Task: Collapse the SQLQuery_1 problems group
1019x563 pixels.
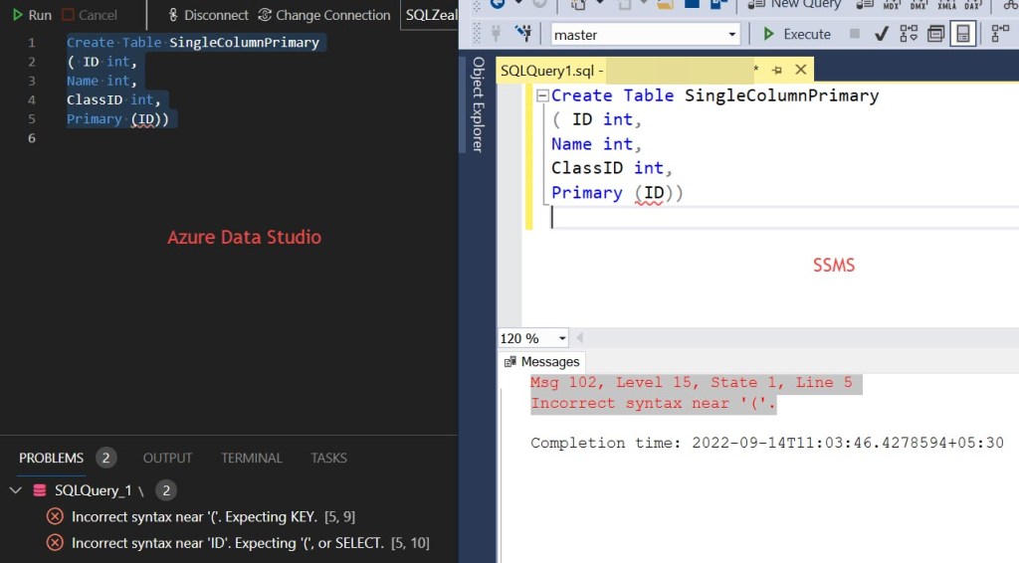Action: (16, 490)
